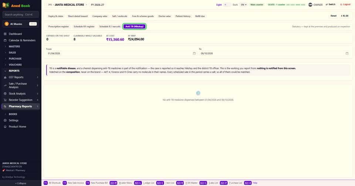Open the Schedule H1 register tab
This screenshot has width=355, height=186.
[84, 27]
